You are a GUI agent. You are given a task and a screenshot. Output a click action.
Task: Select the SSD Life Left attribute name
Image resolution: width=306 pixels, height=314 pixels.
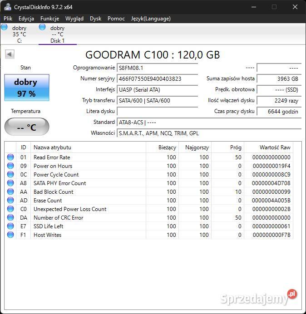[x=48, y=226]
